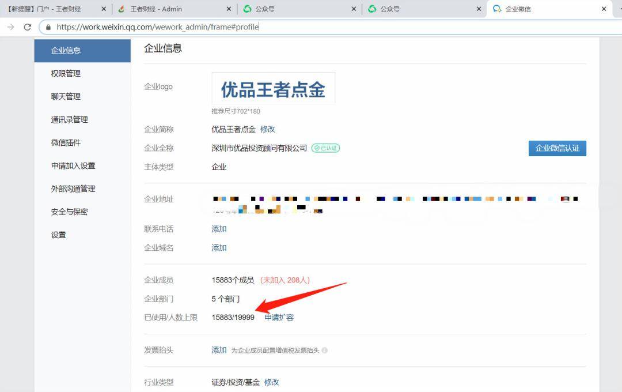Switch to the second 公众号 tab
Screen dimensions: 622x392
pos(424,9)
